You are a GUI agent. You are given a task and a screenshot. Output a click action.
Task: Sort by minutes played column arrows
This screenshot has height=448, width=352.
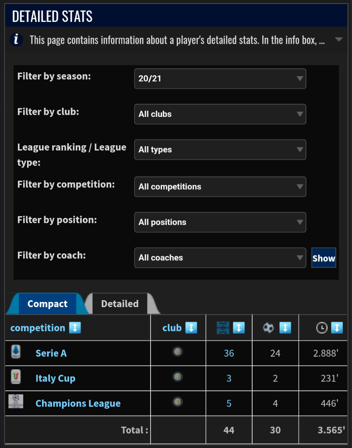[337, 328]
